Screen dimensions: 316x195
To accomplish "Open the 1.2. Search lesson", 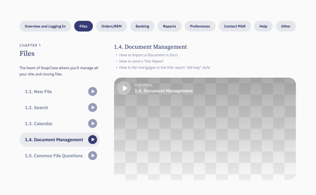I will click(37, 108).
